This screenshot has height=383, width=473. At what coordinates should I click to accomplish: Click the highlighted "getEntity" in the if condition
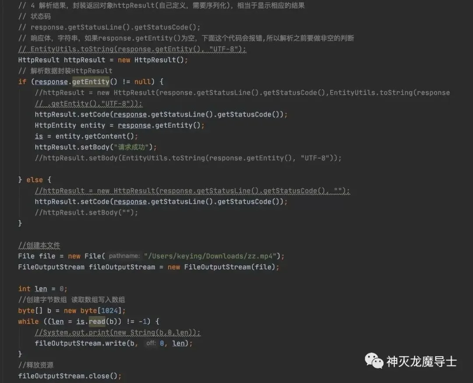91,81
